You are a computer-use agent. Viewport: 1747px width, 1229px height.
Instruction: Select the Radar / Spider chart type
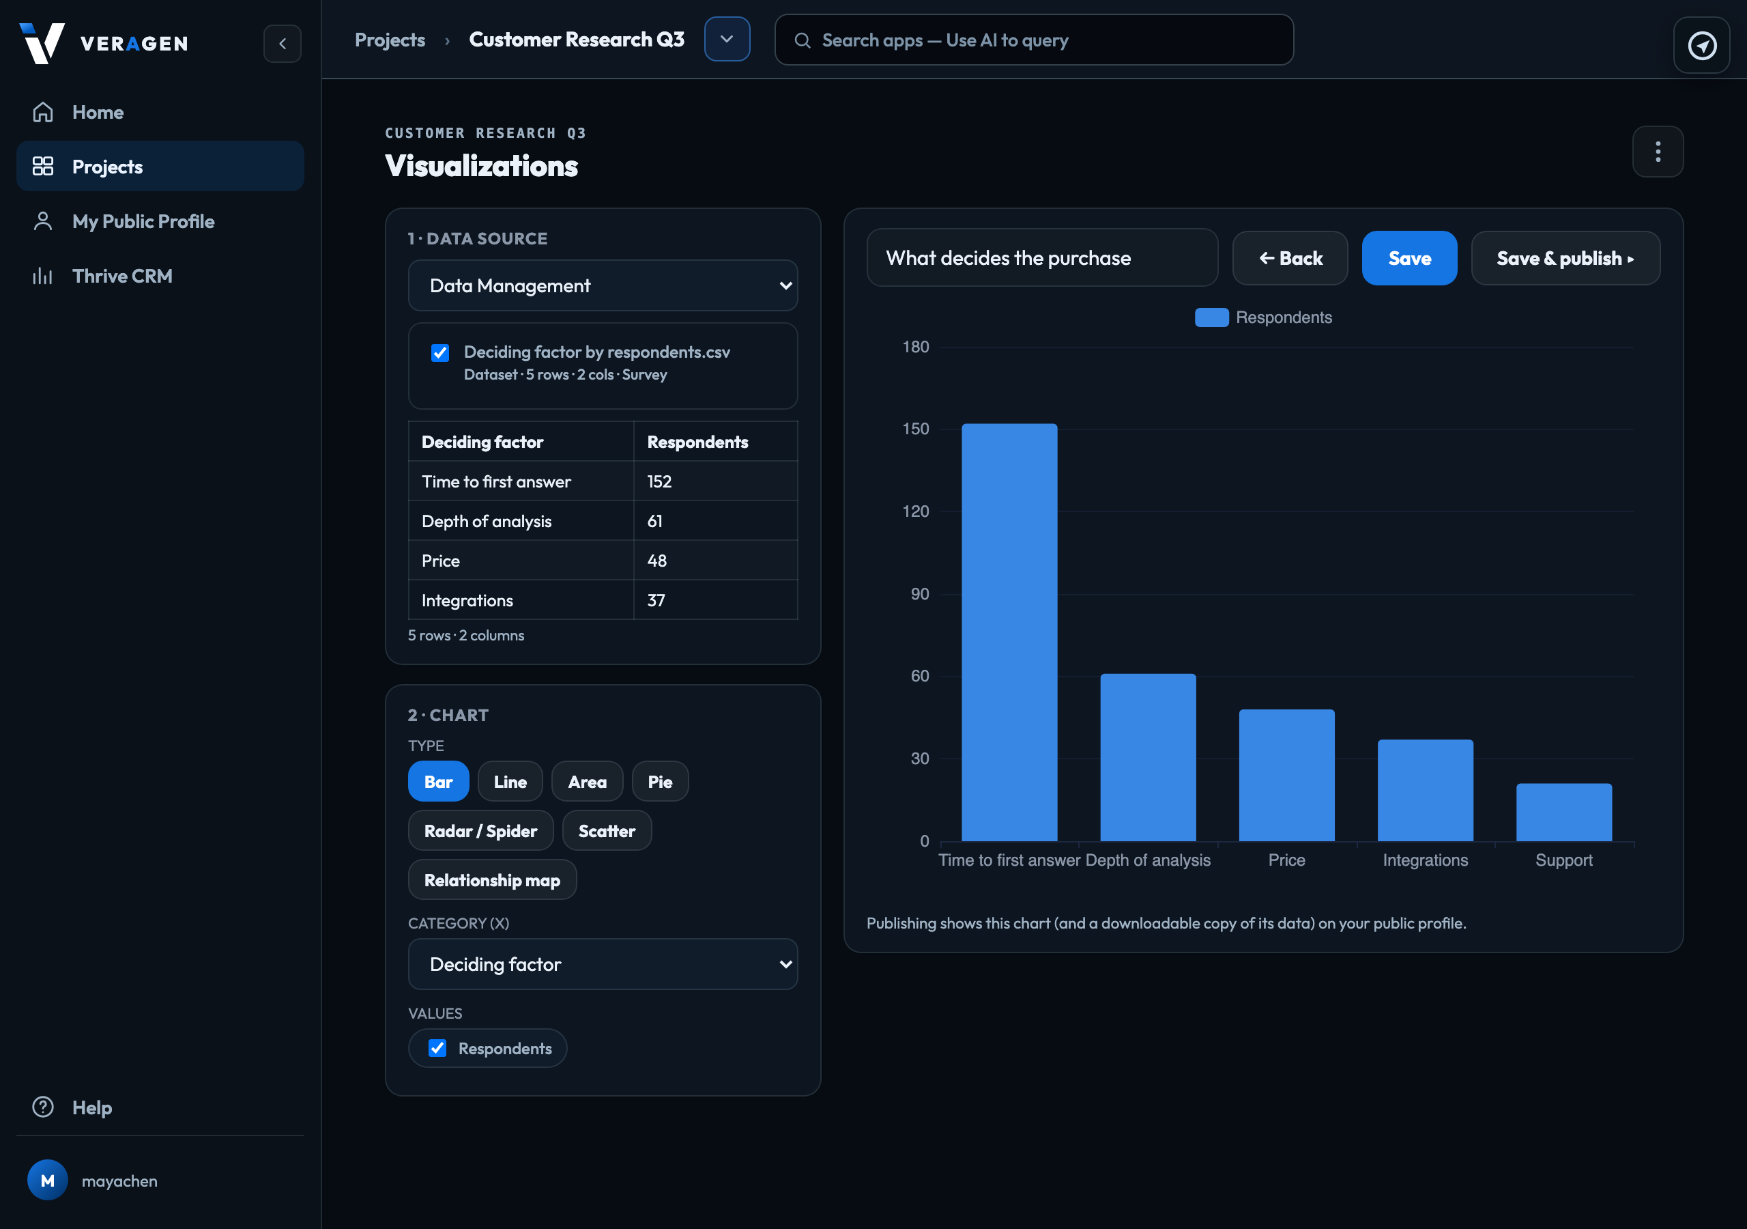(x=480, y=831)
